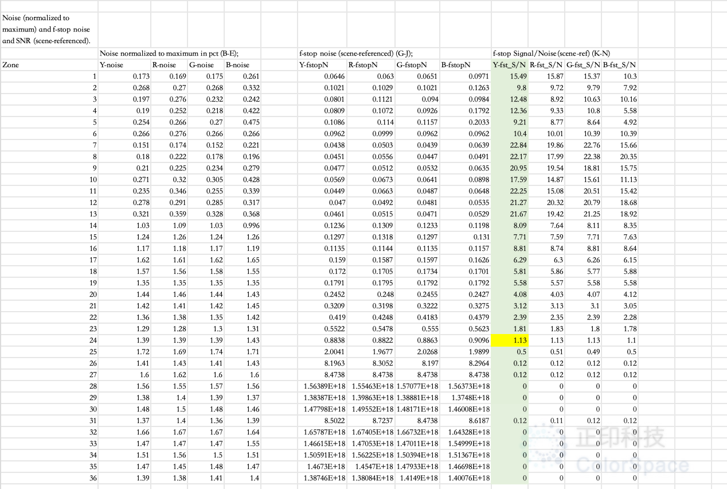Click the 22.17 cell in zone 8
The width and height of the screenshot is (727, 489).
coord(510,157)
